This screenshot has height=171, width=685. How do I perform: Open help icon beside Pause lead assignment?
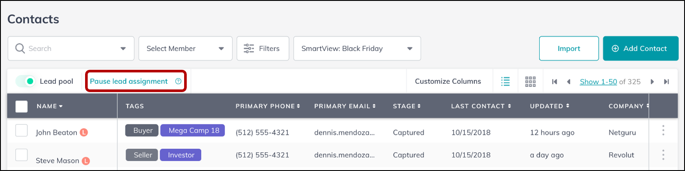pos(178,81)
